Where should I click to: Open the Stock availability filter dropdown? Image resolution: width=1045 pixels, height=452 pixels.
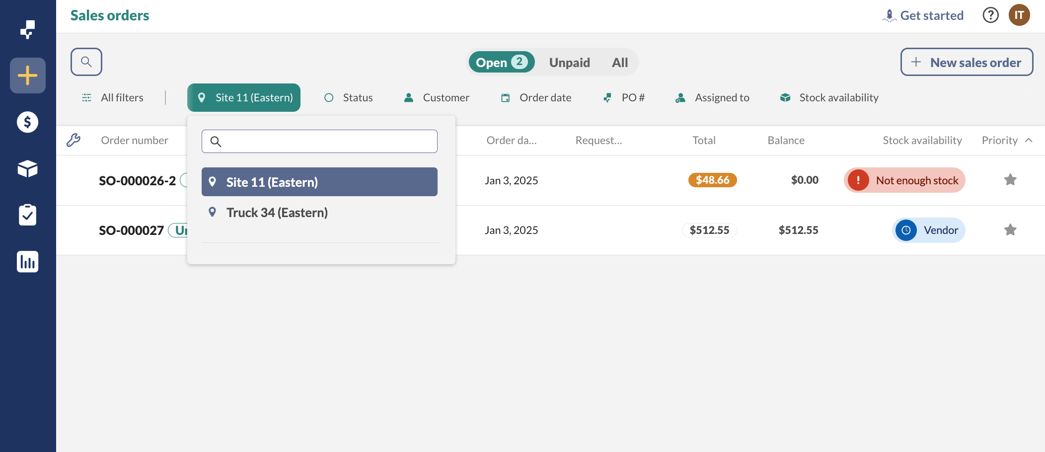(x=829, y=98)
